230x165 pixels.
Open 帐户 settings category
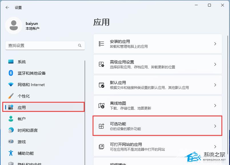coord(43,119)
